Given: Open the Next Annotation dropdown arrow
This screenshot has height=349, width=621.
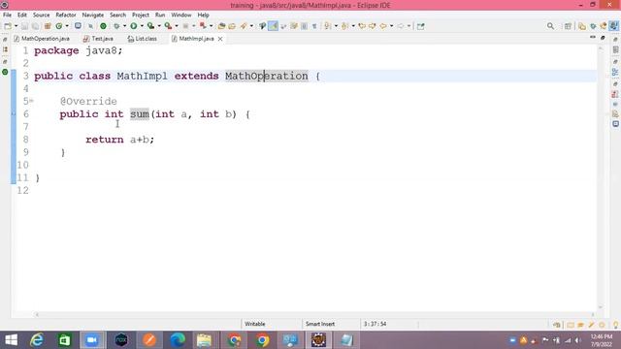Looking at the screenshot, I should point(336,26).
